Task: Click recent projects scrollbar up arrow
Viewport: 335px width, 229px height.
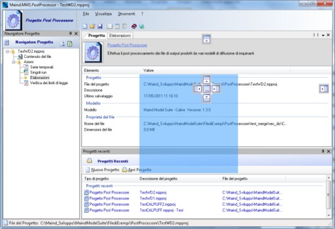Action: pos(329,178)
